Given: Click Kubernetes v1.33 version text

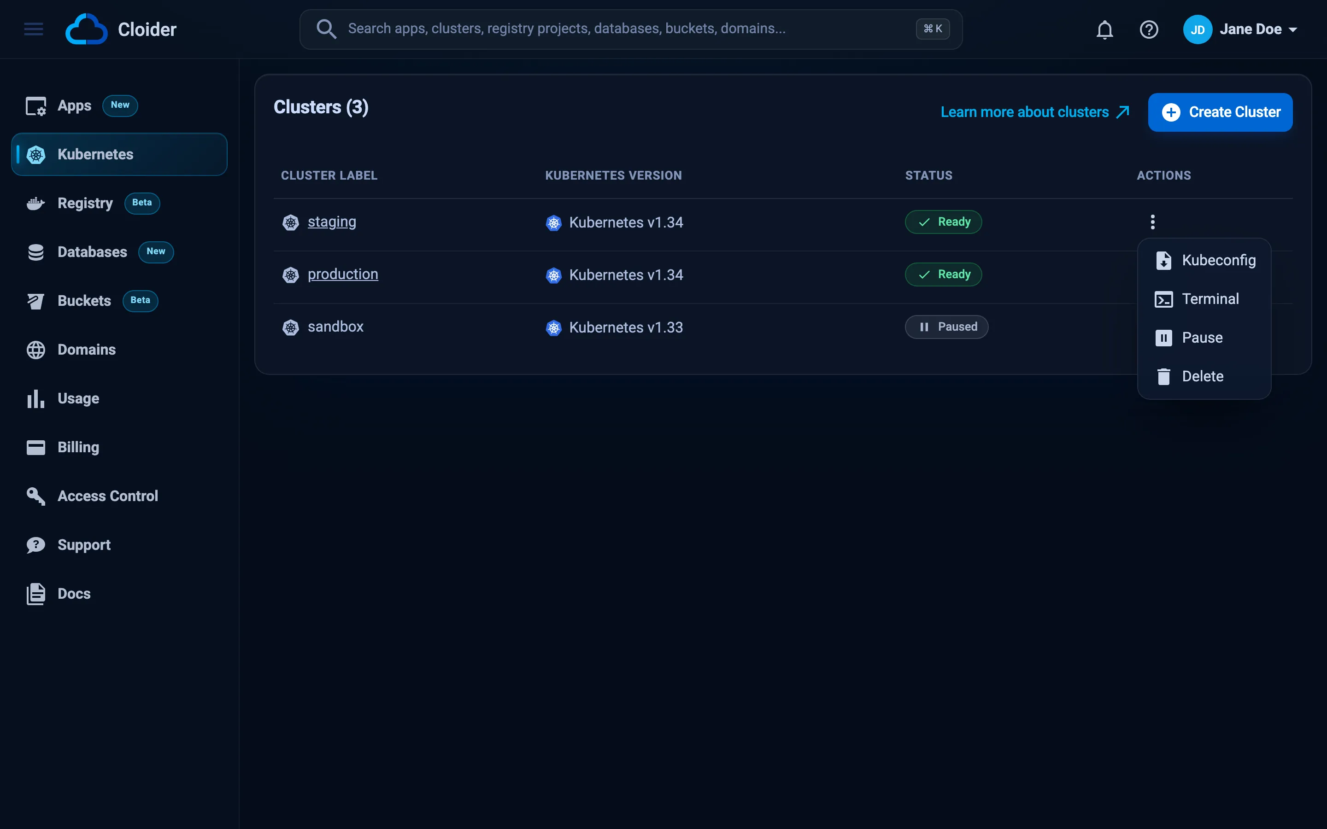Looking at the screenshot, I should pos(626,327).
